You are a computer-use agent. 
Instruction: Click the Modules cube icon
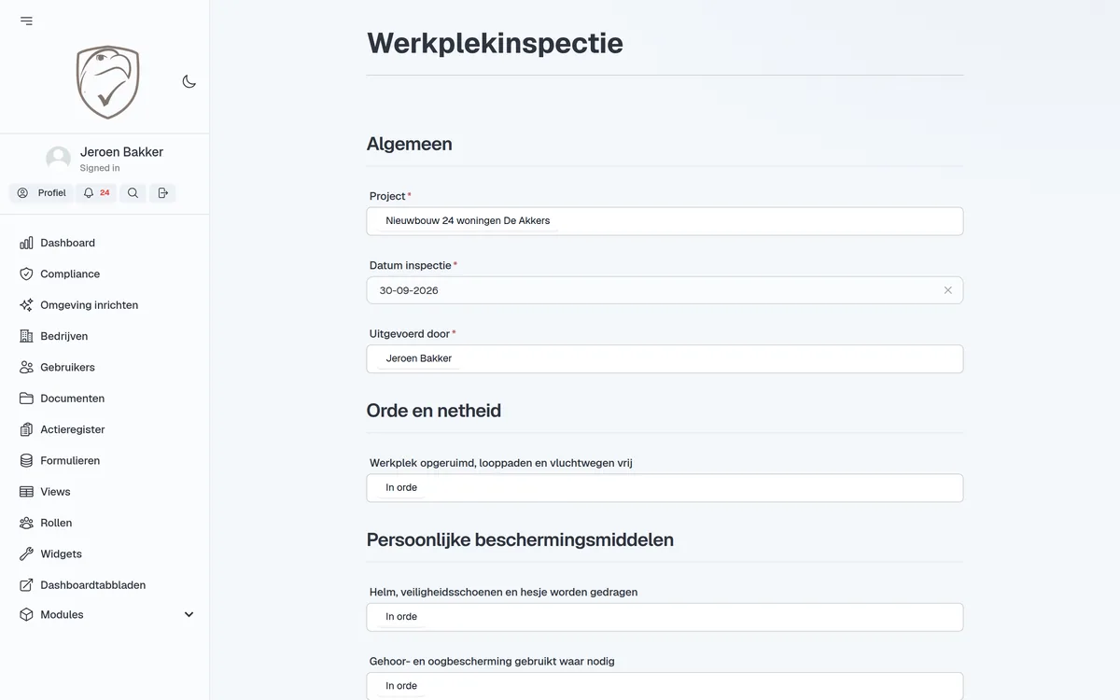click(x=26, y=615)
